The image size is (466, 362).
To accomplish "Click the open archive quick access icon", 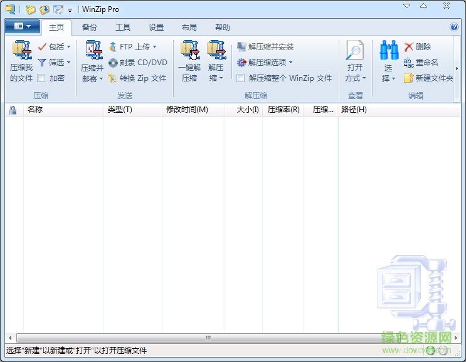I will pyautogui.click(x=45, y=9).
